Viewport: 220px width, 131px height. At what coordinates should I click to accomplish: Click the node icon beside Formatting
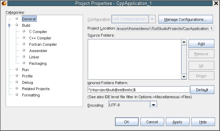pyautogui.click(x=17, y=95)
